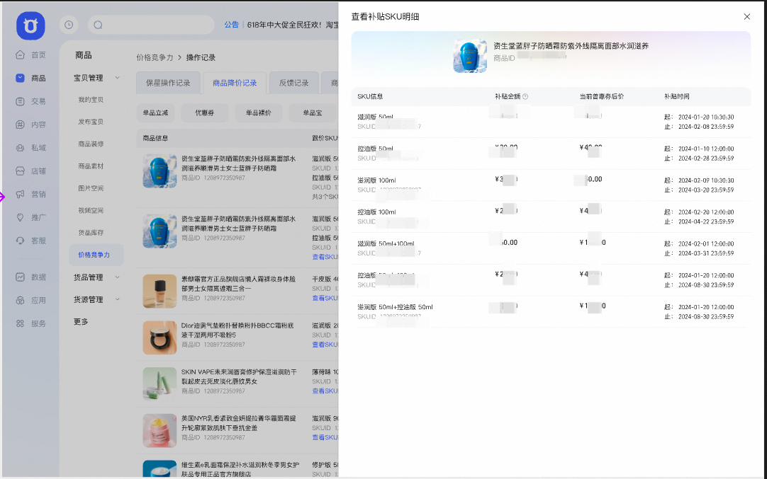This screenshot has height=479, width=767.
Task: Click 查看SKU link in foundation row
Action: click(325, 298)
